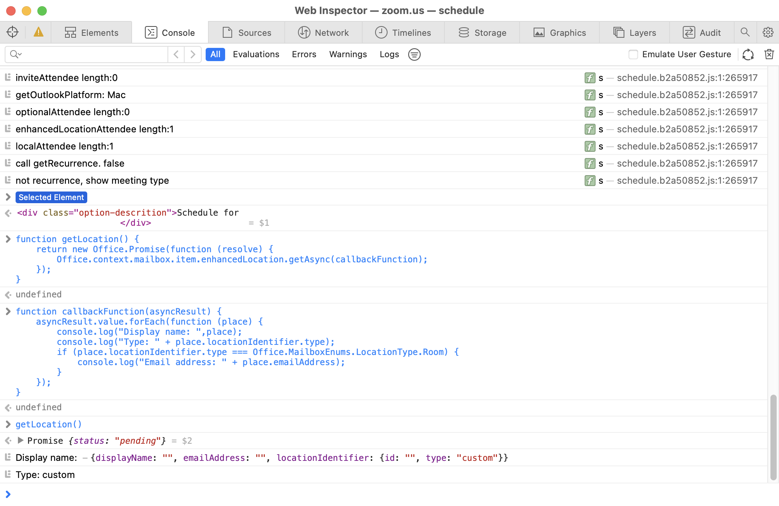This screenshot has width=779, height=506.
Task: Select the All filter scope
Action: (215, 54)
